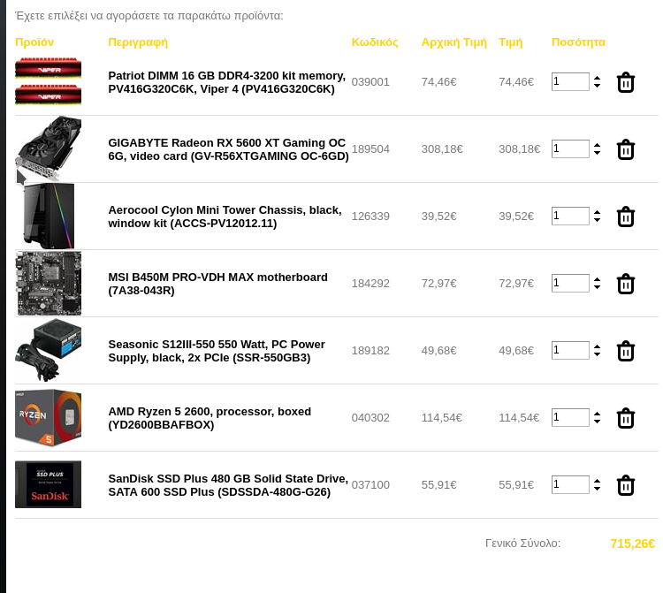Open SanDisk SSD Plus 480 GB product link
The width and height of the screenshot is (663, 593).
228,486
